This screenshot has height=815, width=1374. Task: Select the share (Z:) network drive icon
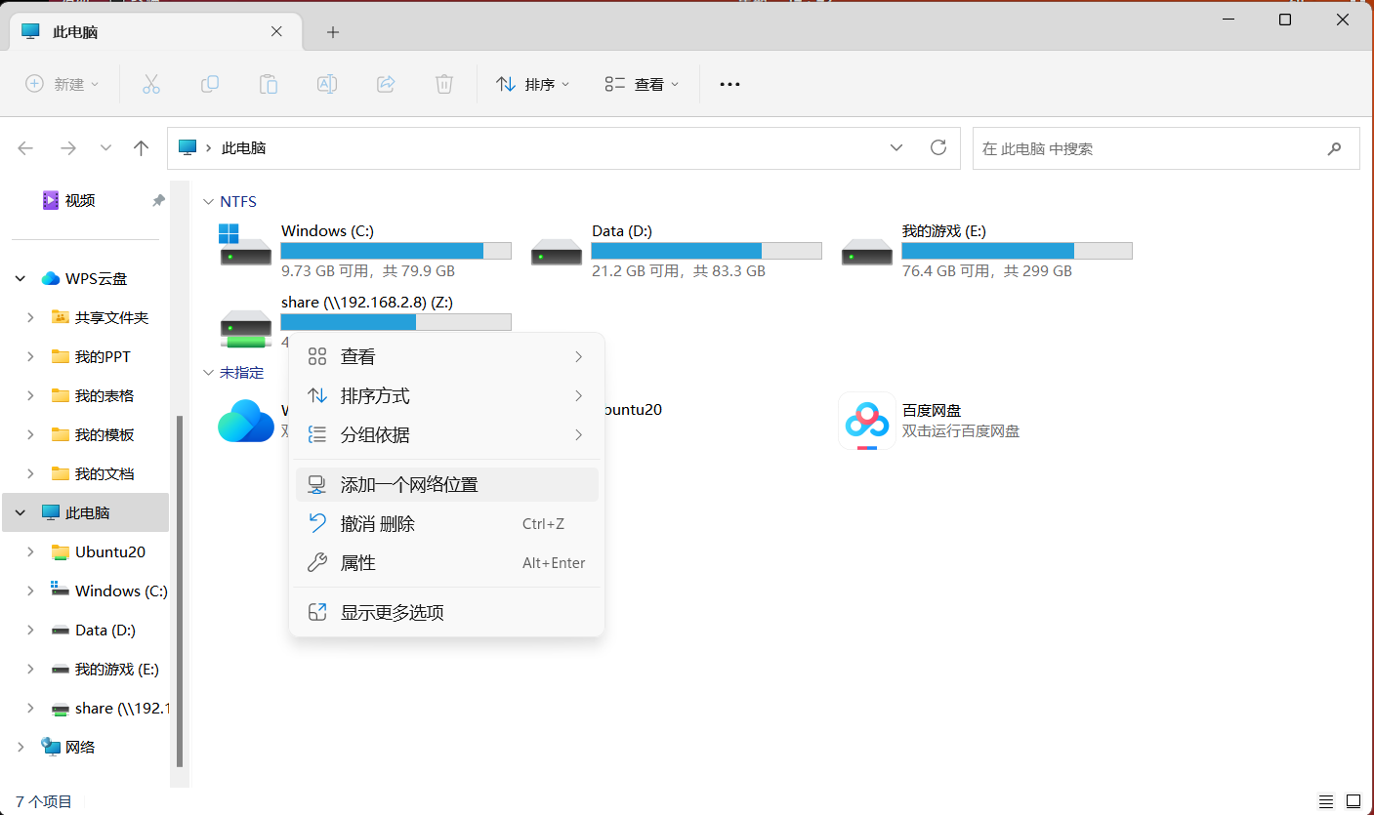click(245, 329)
